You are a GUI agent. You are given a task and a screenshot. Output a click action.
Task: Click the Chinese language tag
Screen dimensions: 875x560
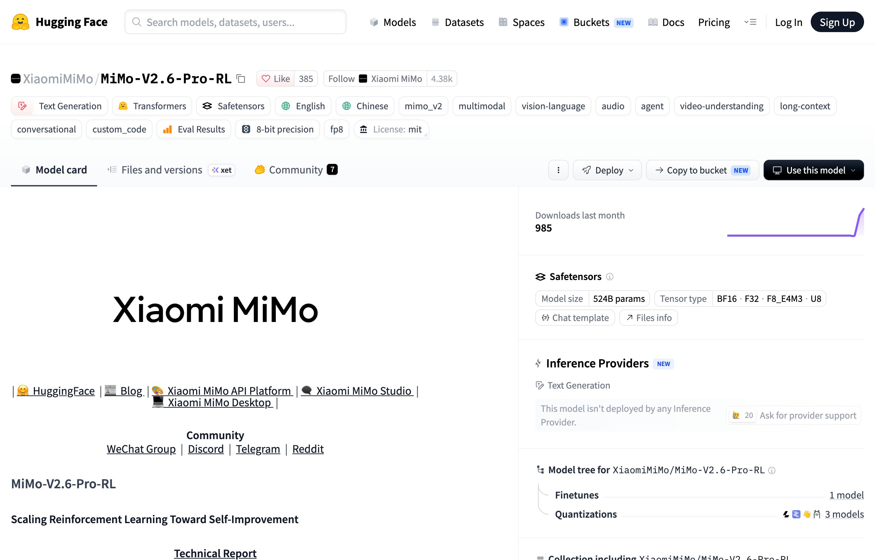[x=365, y=106]
